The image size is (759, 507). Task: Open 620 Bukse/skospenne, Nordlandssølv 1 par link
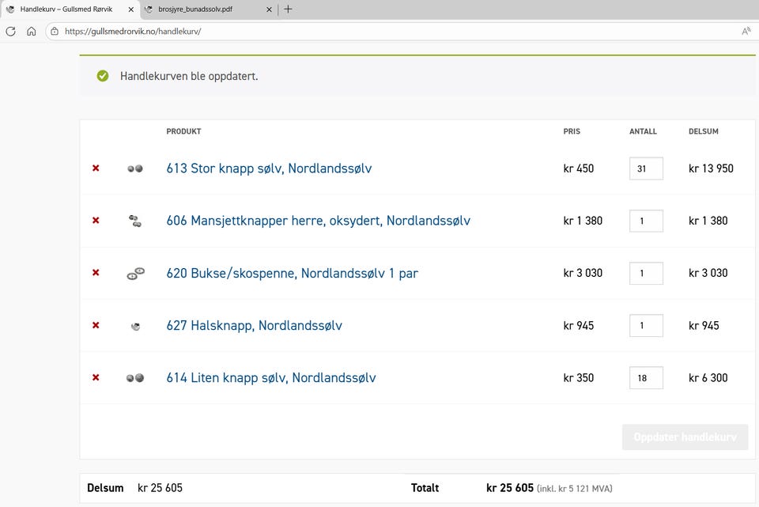tap(292, 273)
